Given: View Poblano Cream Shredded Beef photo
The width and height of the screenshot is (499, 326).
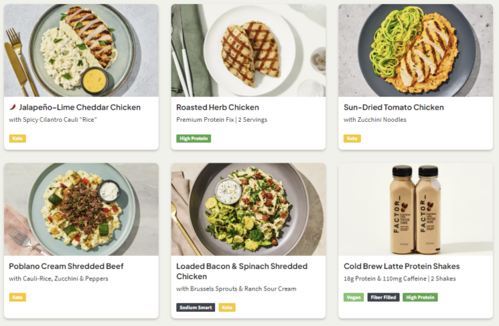Looking at the screenshot, I should [81, 209].
